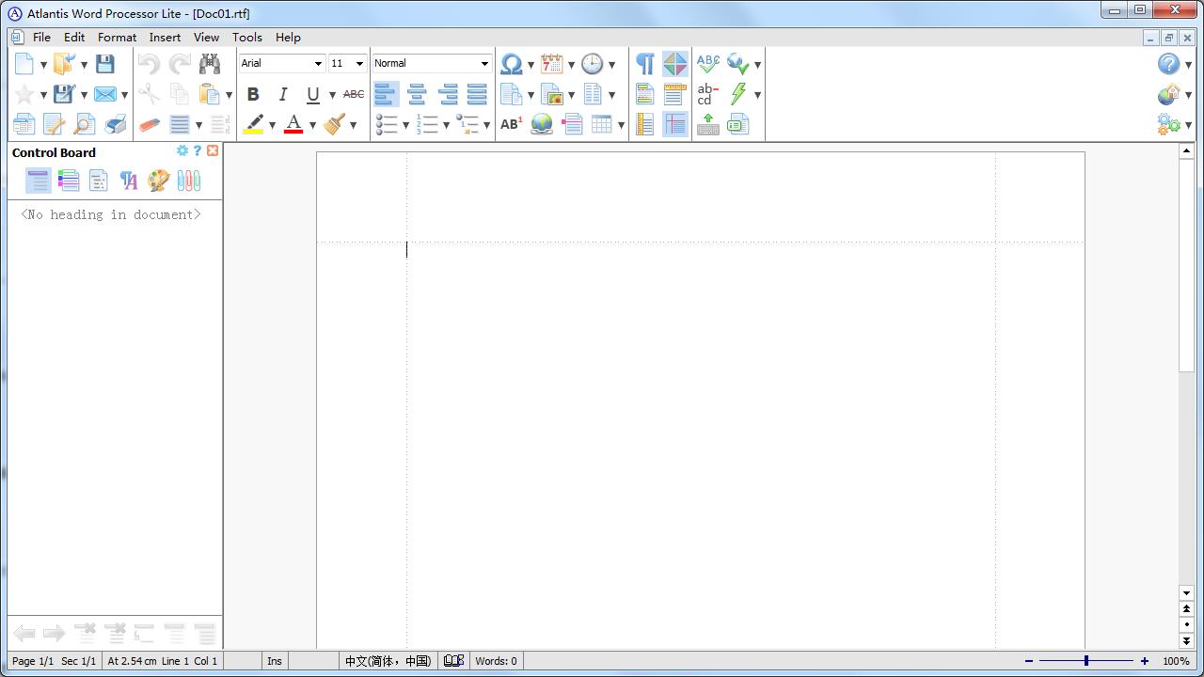Image resolution: width=1204 pixels, height=677 pixels.
Task: Open Find with the binoculars icon
Action: (210, 64)
